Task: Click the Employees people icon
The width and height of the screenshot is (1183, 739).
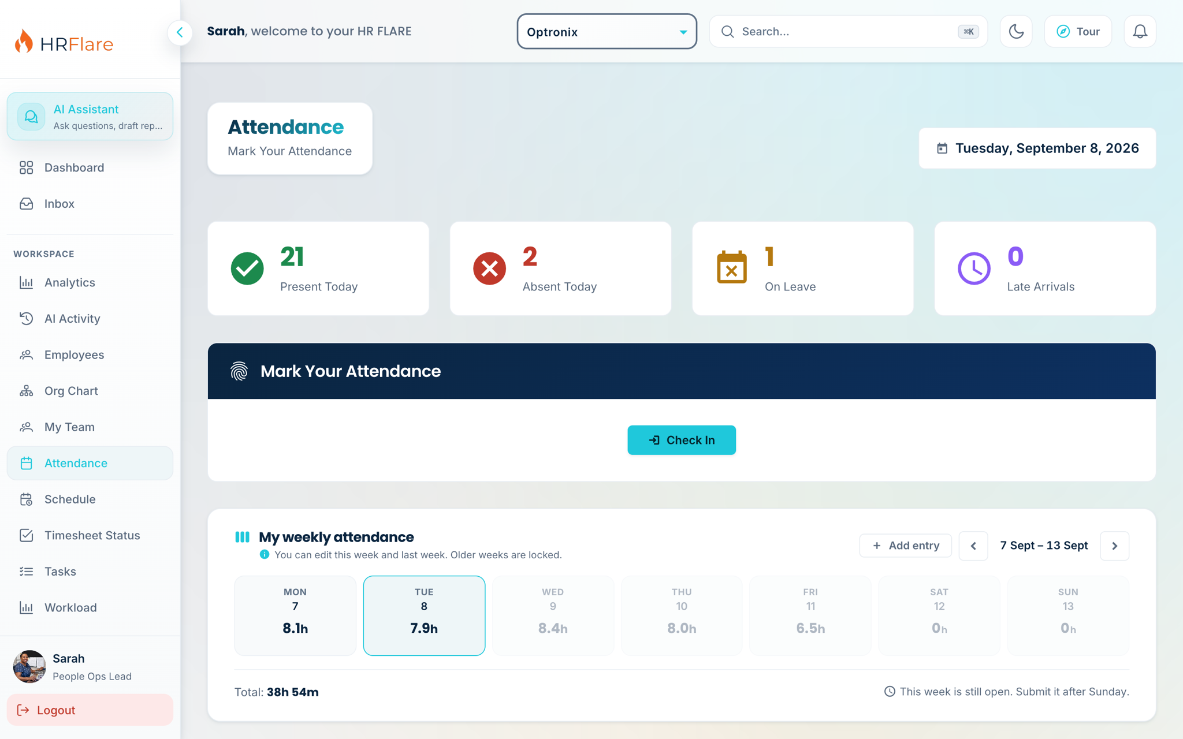Action: (26, 354)
